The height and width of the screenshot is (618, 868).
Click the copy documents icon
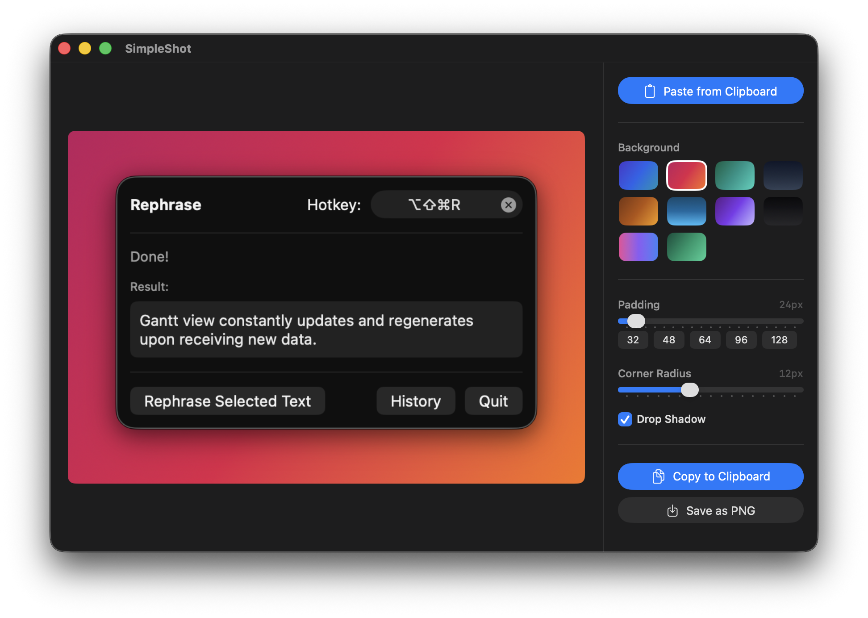click(x=658, y=476)
